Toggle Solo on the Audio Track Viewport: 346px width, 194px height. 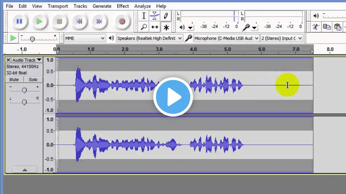click(33, 79)
